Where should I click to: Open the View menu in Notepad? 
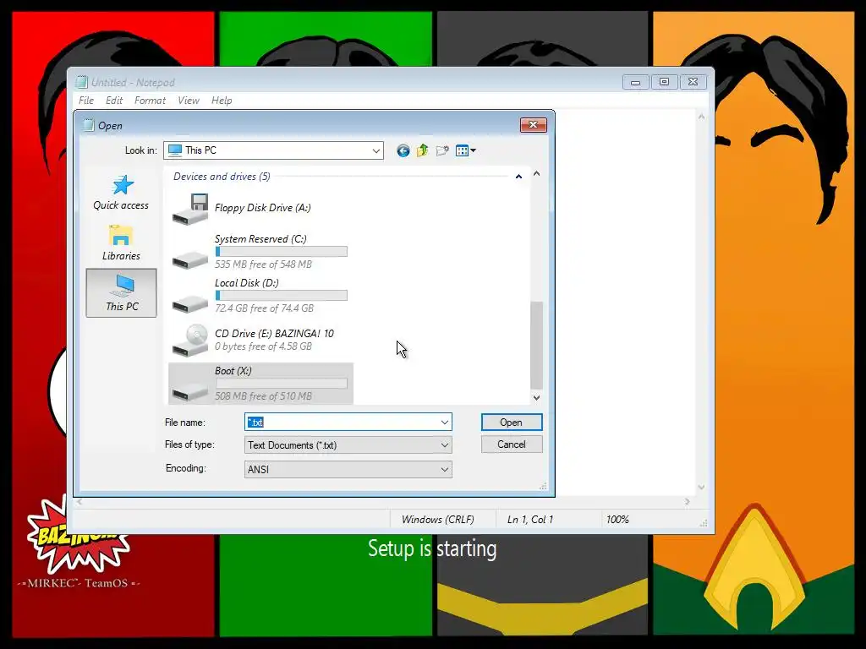pos(189,101)
